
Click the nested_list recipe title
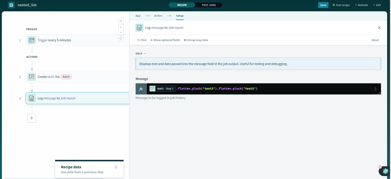[27, 5]
